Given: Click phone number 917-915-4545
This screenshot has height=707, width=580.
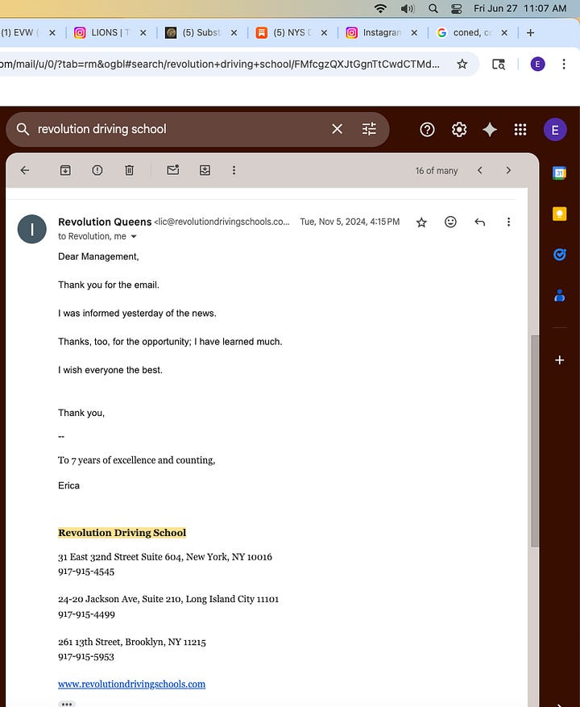Looking at the screenshot, I should pyautogui.click(x=86, y=572).
